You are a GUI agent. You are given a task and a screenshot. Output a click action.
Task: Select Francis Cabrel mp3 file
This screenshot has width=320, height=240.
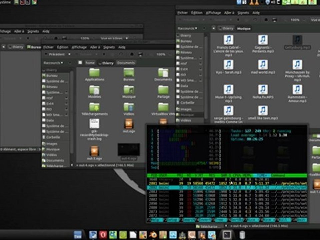[229, 46]
